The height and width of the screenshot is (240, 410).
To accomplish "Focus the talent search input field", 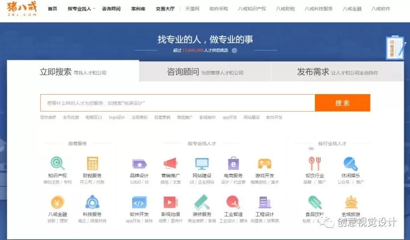I will pyautogui.click(x=177, y=103).
